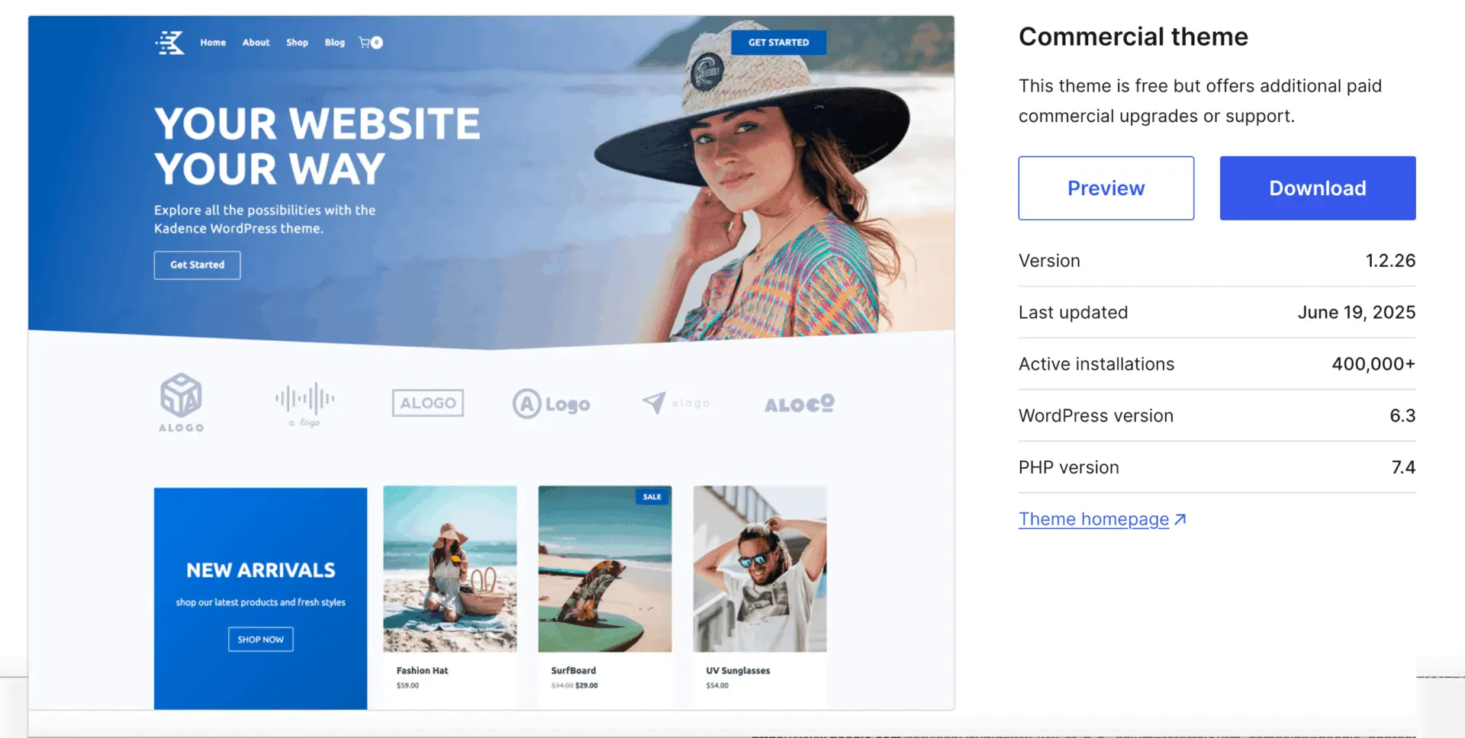Click the Download button
Screen dimensions: 1465x738
click(1317, 188)
